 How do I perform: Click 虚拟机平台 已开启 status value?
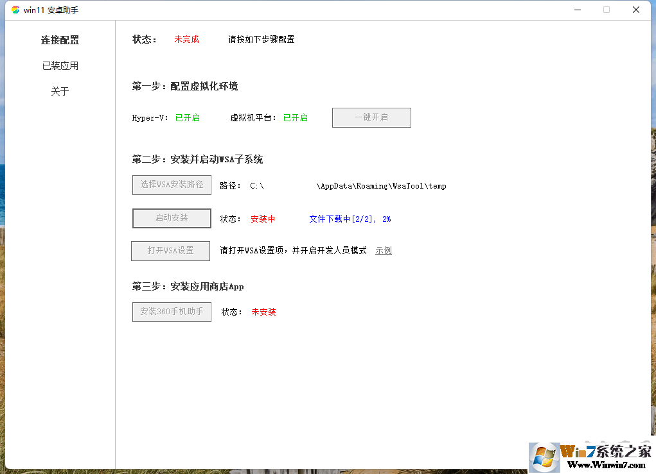296,118
